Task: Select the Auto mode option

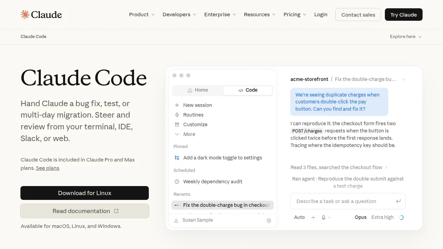Action: [x=299, y=217]
